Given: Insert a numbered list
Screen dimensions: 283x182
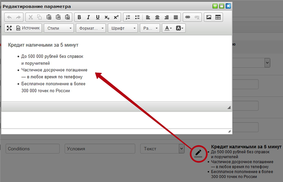Looking at the screenshot, I should pos(128,17).
